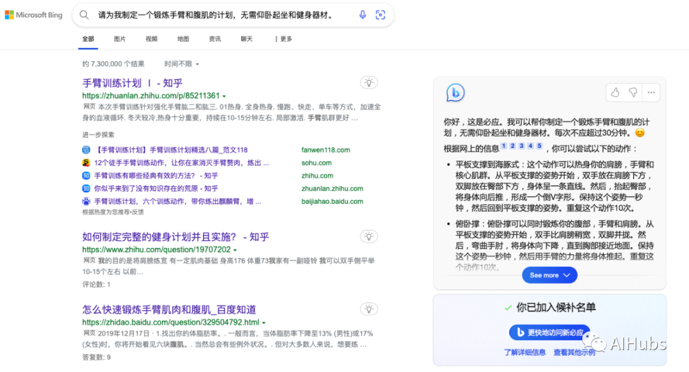Like the Bing answer with thumbs up

coord(615,92)
